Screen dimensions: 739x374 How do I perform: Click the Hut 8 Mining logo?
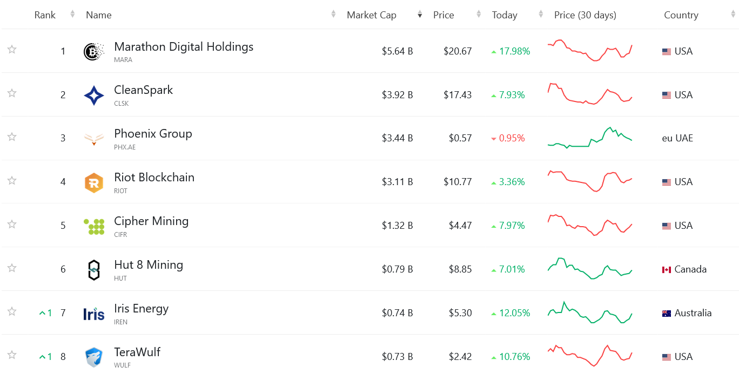pyautogui.click(x=94, y=270)
